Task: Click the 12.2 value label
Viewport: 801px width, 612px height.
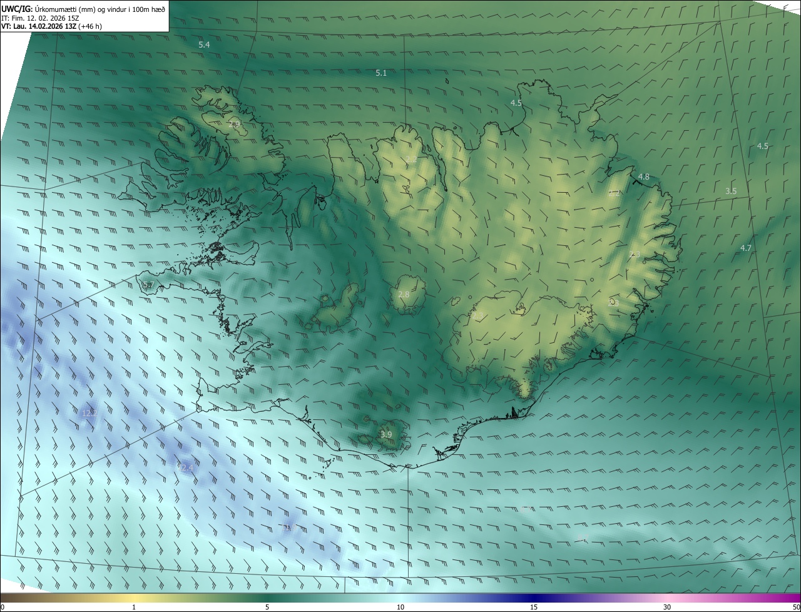Action: (89, 413)
